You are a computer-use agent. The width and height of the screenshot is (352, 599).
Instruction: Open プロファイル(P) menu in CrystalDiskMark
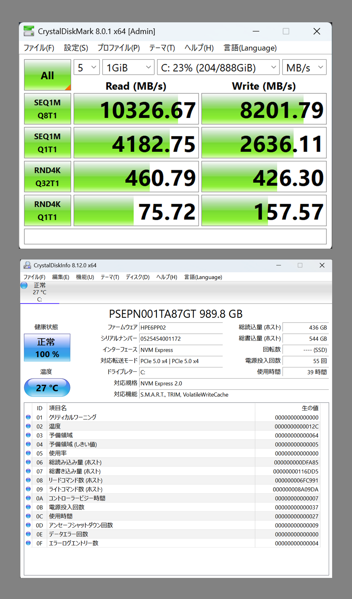(x=119, y=48)
